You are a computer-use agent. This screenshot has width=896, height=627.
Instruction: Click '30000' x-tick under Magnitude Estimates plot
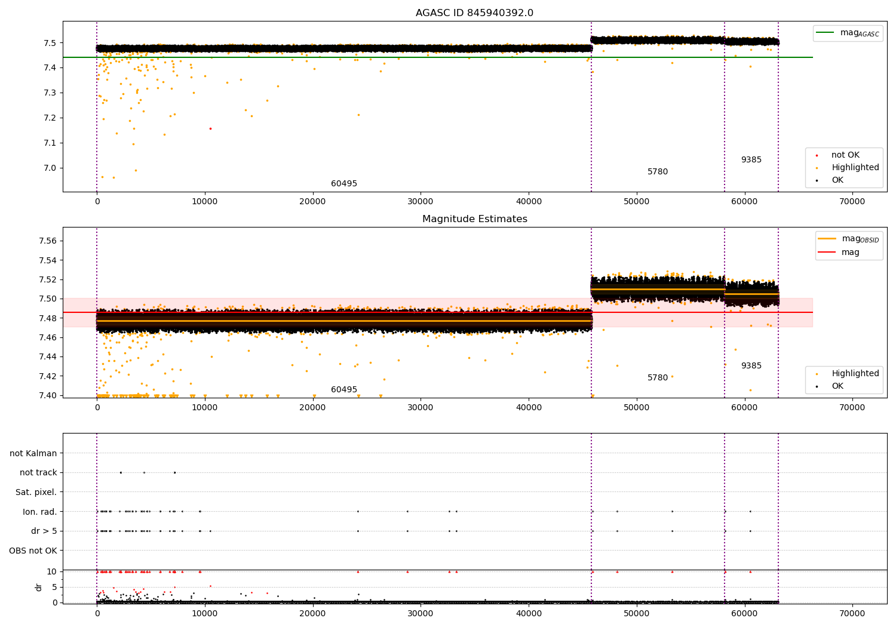(x=421, y=408)
